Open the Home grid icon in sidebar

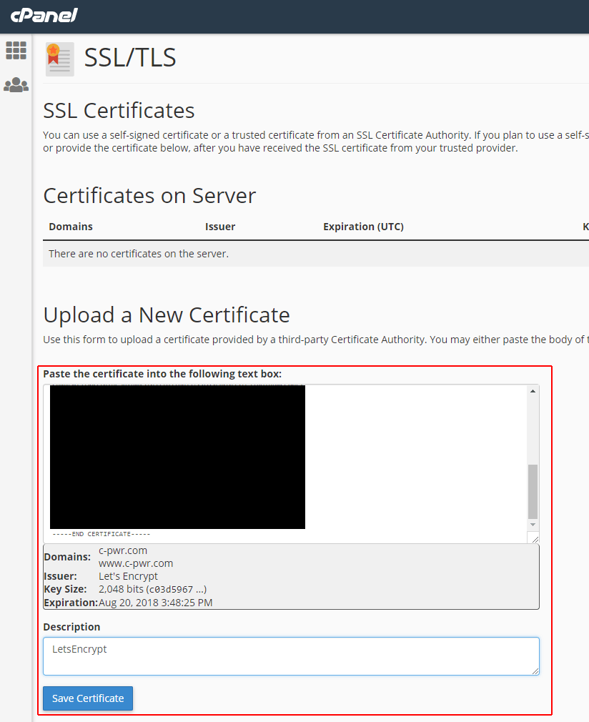16,50
